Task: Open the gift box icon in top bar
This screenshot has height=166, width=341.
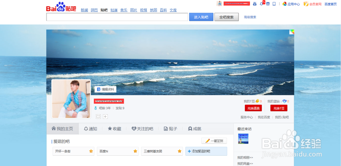Action: point(255,4)
